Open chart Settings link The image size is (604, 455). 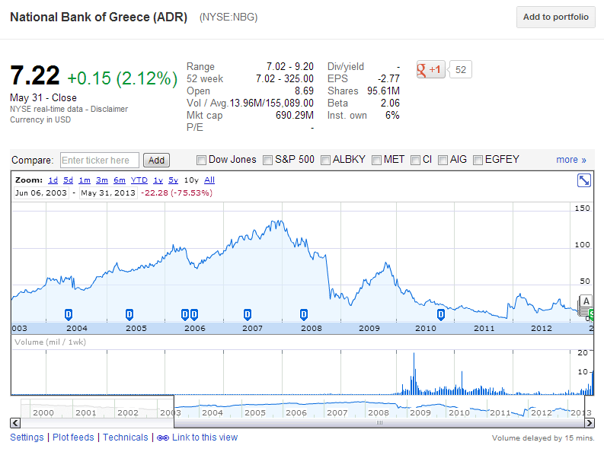click(27, 437)
